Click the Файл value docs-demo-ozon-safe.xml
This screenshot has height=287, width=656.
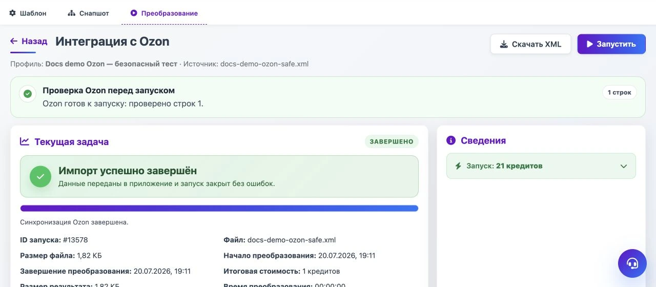click(x=292, y=239)
